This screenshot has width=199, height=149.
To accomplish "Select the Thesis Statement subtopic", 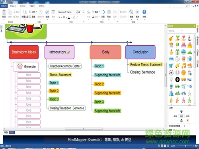I will coord(60,75).
